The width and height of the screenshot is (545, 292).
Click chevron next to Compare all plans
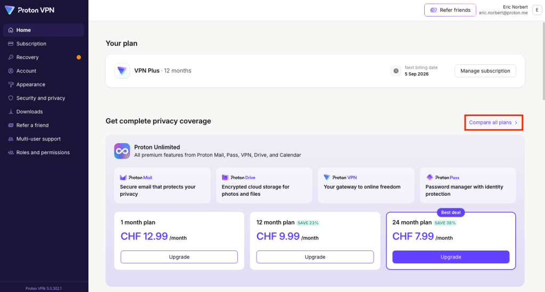[x=516, y=122]
